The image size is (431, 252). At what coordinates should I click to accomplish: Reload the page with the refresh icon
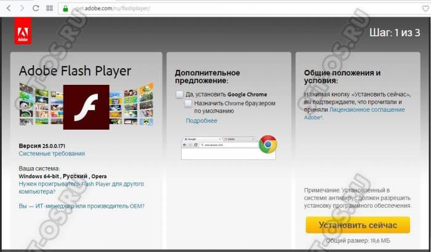(x=36, y=9)
